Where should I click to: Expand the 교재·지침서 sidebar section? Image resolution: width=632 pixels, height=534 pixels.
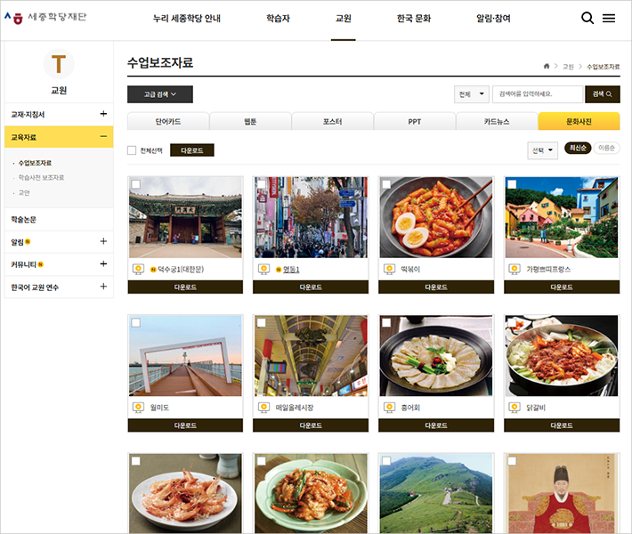103,114
